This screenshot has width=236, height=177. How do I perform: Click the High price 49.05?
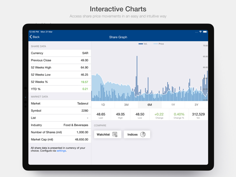[x=120, y=114]
